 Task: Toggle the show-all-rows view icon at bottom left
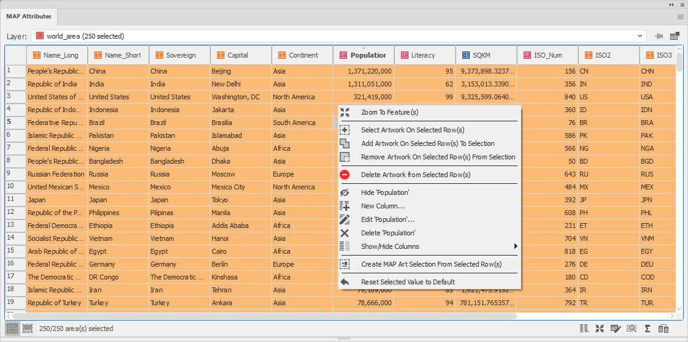click(x=13, y=328)
